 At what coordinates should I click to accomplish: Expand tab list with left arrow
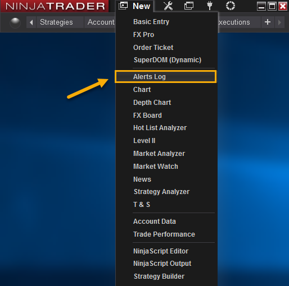pos(31,22)
